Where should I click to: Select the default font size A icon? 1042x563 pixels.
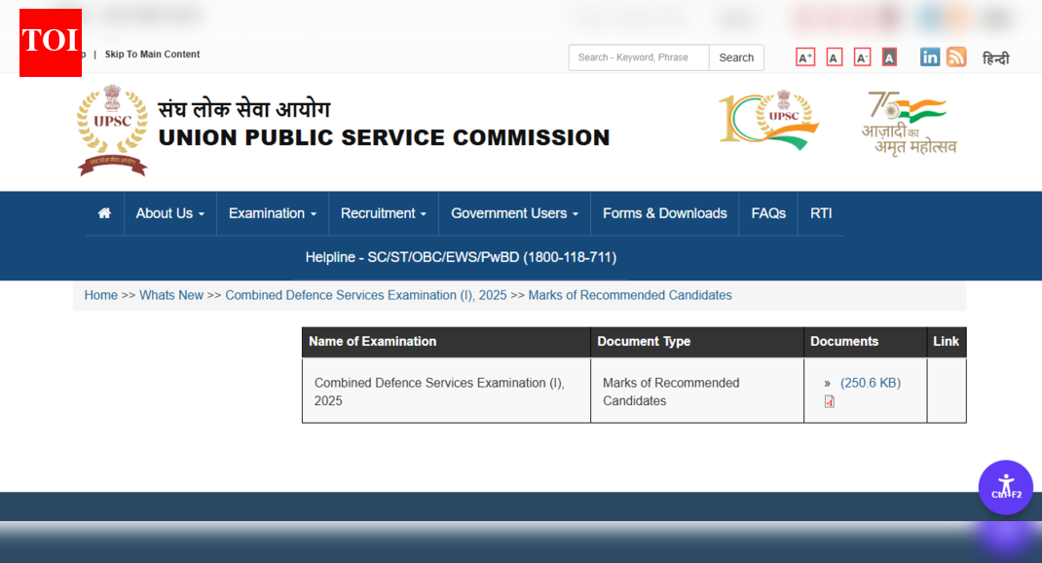click(833, 57)
